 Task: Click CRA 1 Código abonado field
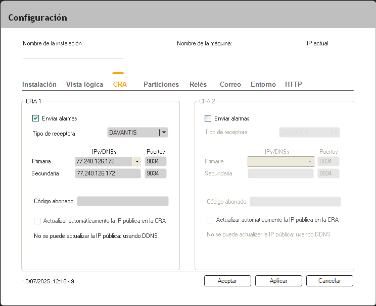pos(122,202)
